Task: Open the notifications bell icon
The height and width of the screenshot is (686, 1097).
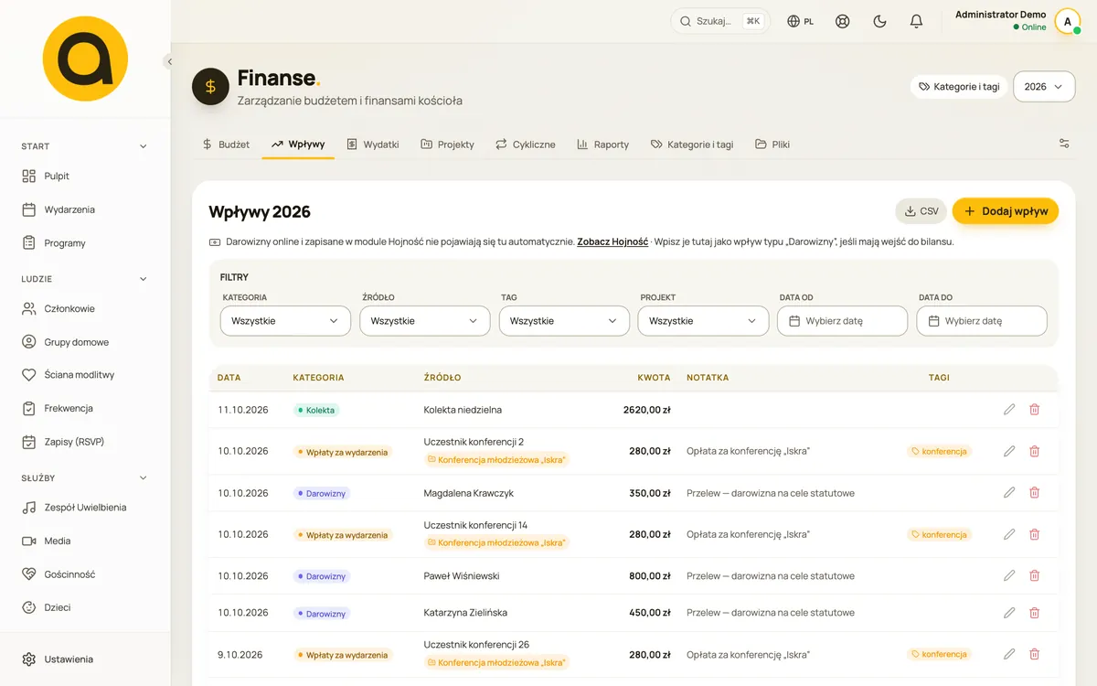Action: pos(916,21)
